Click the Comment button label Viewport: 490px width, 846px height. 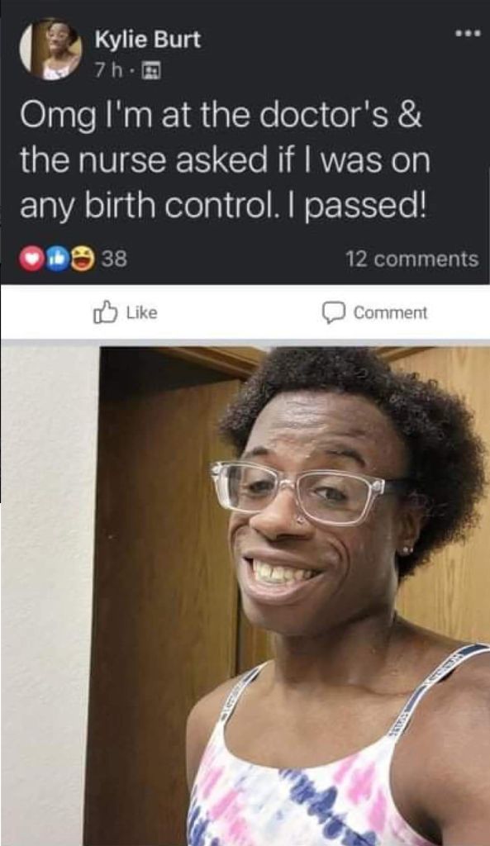point(390,313)
